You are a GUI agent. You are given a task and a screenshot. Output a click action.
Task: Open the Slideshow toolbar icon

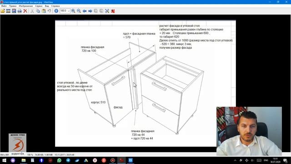pyautogui.click(x=8, y=11)
